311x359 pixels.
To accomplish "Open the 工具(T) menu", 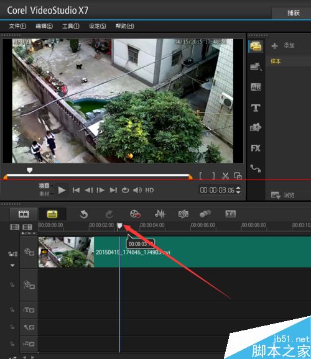I will (71, 26).
